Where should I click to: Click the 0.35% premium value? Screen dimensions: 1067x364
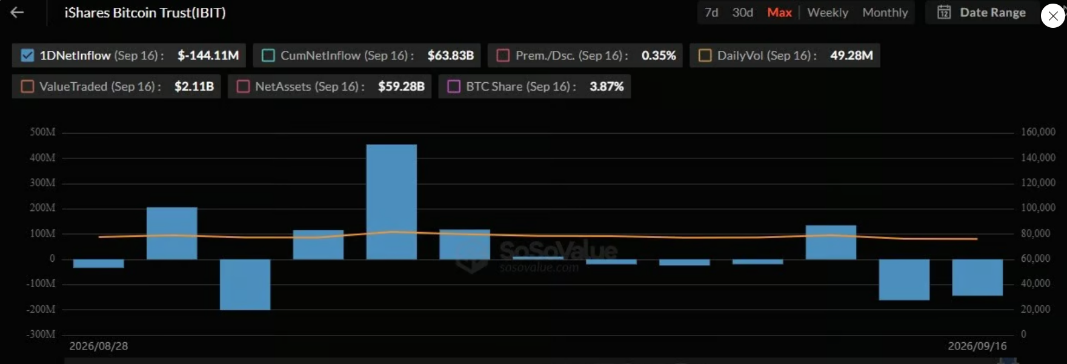[659, 55]
